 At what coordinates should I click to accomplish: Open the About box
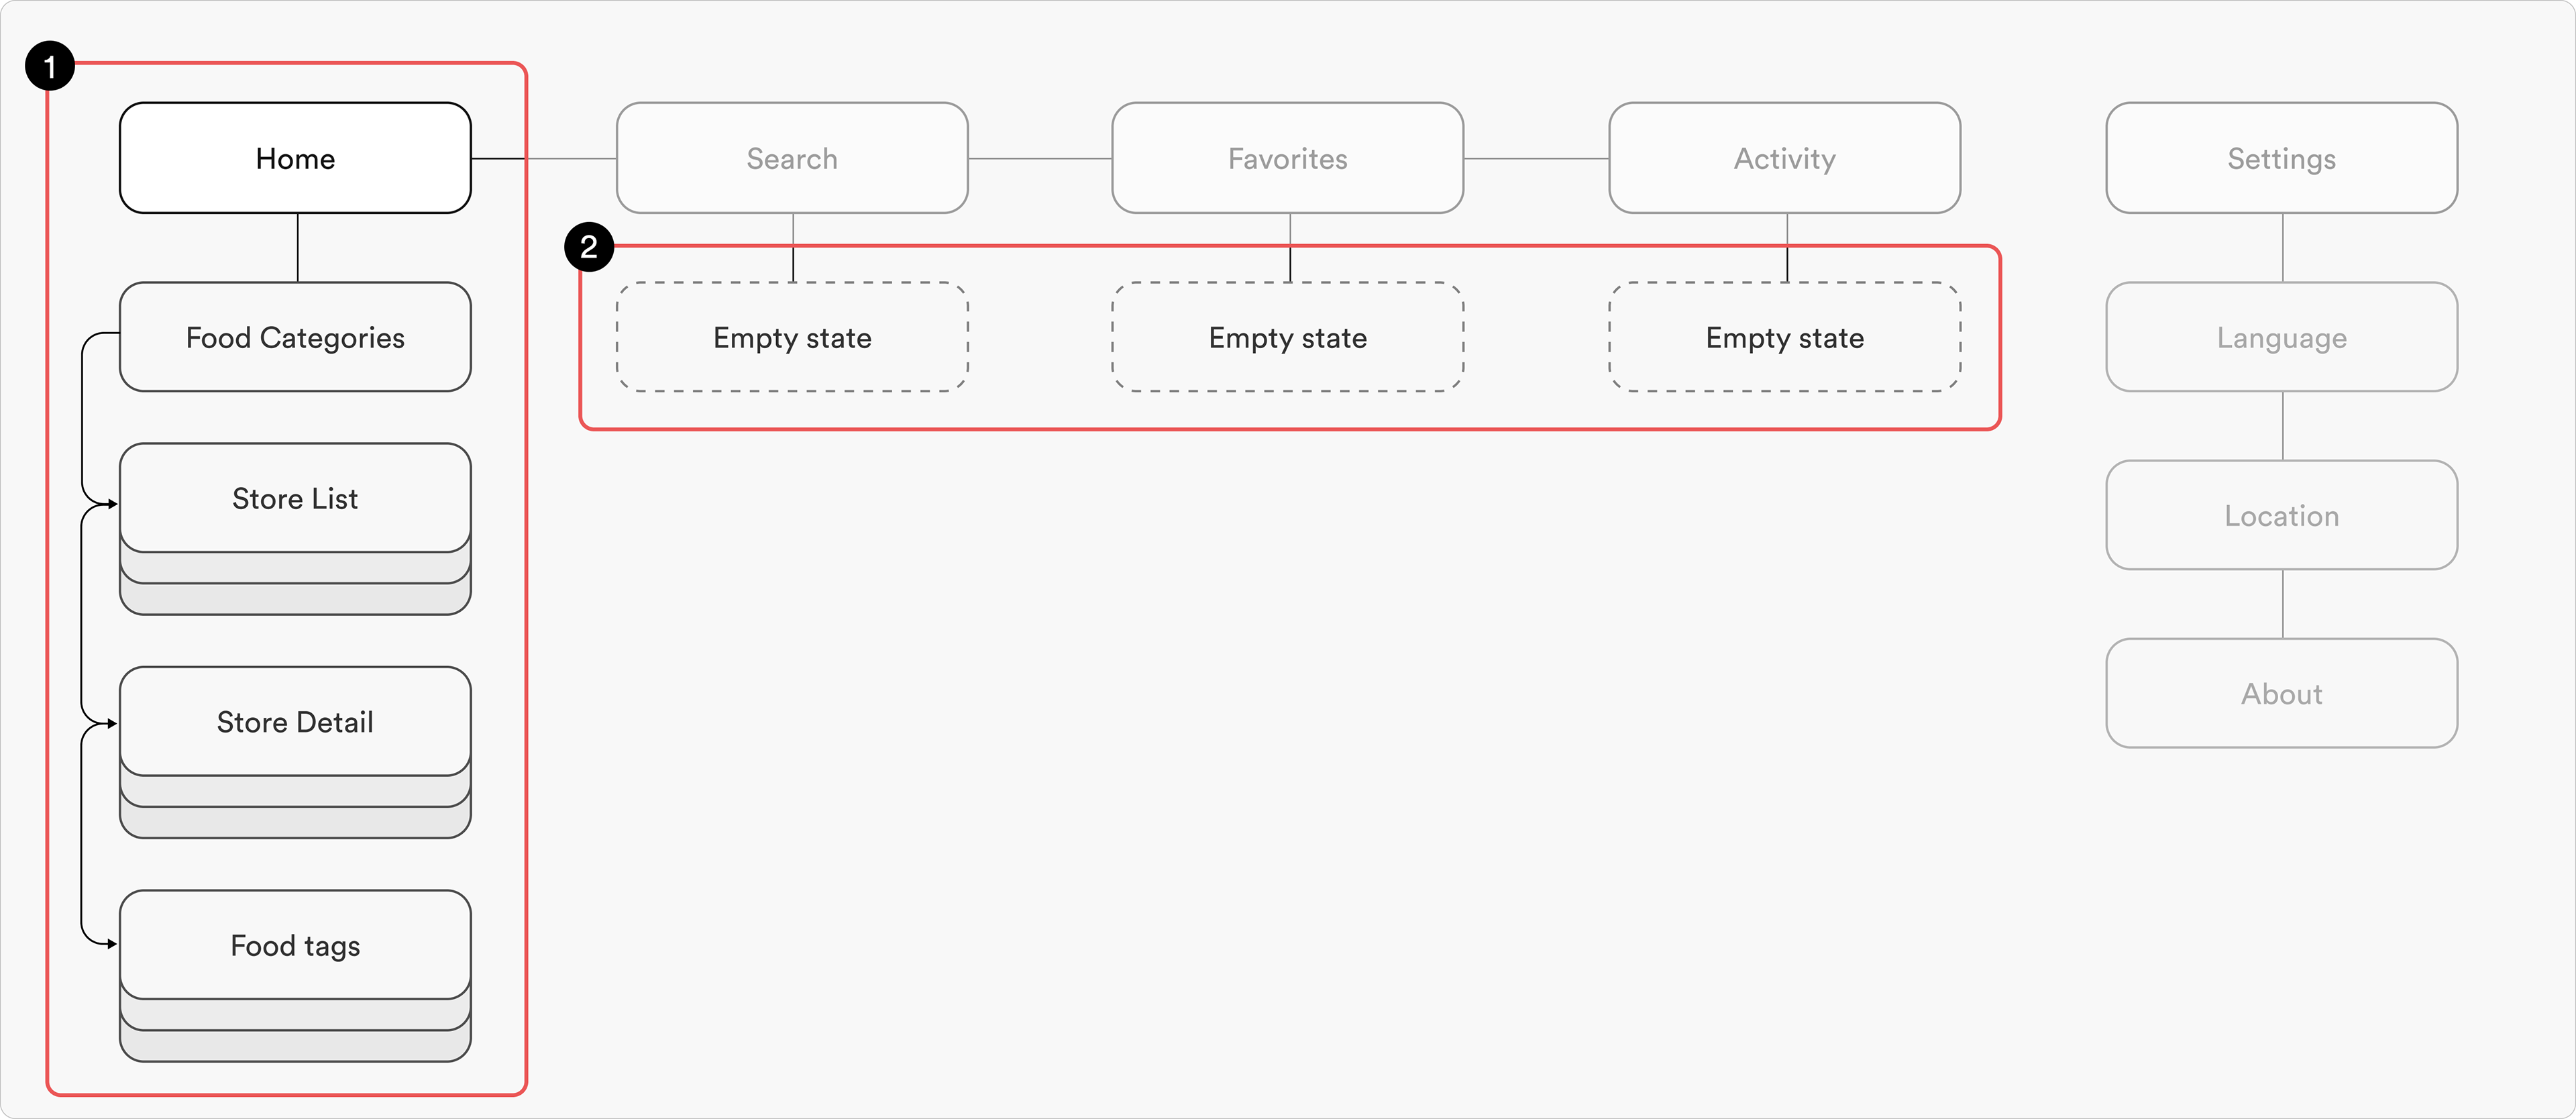[x=2282, y=693]
